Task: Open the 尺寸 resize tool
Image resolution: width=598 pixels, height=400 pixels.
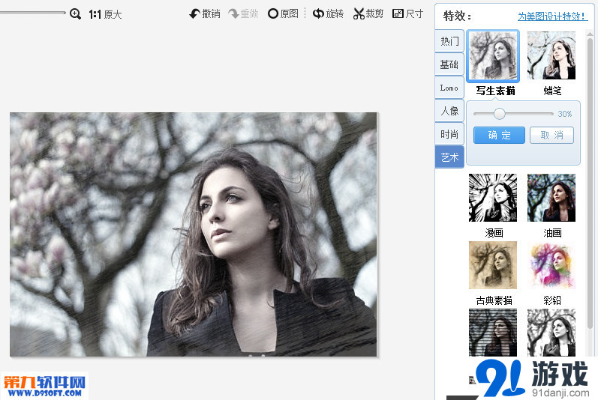Action: point(407,14)
